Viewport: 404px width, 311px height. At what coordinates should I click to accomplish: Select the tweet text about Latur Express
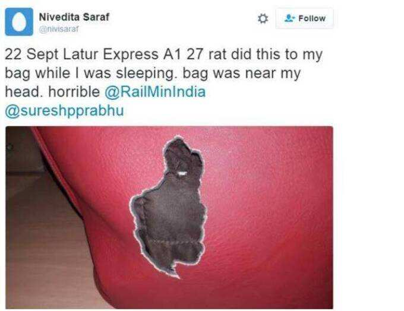(163, 82)
